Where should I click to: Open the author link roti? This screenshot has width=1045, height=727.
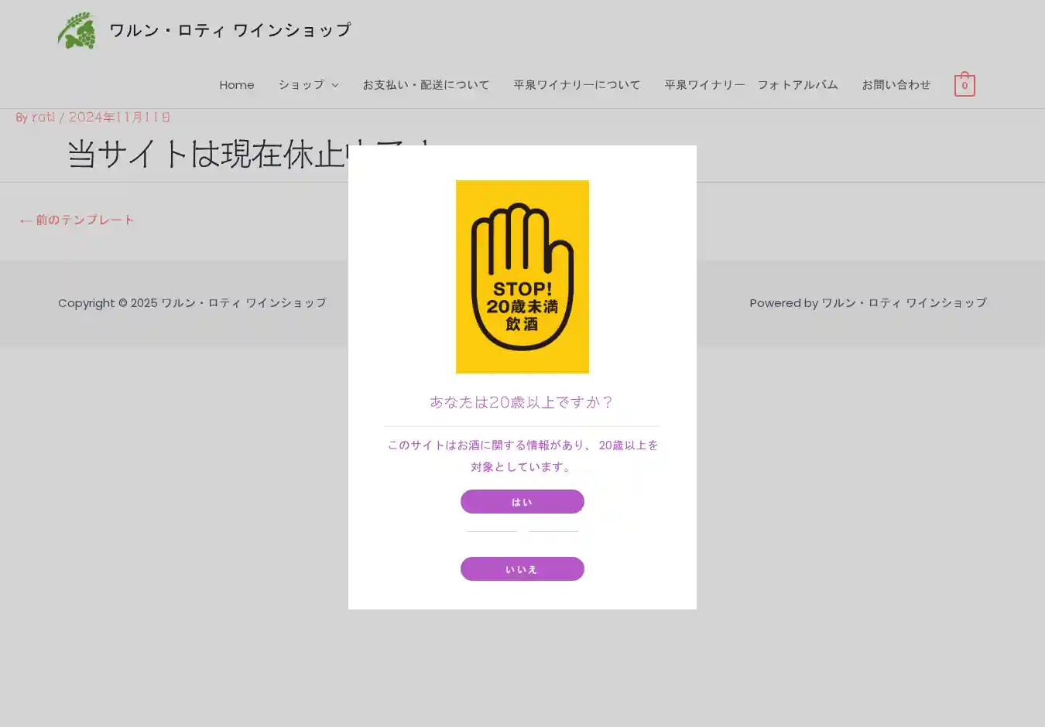pyautogui.click(x=43, y=118)
